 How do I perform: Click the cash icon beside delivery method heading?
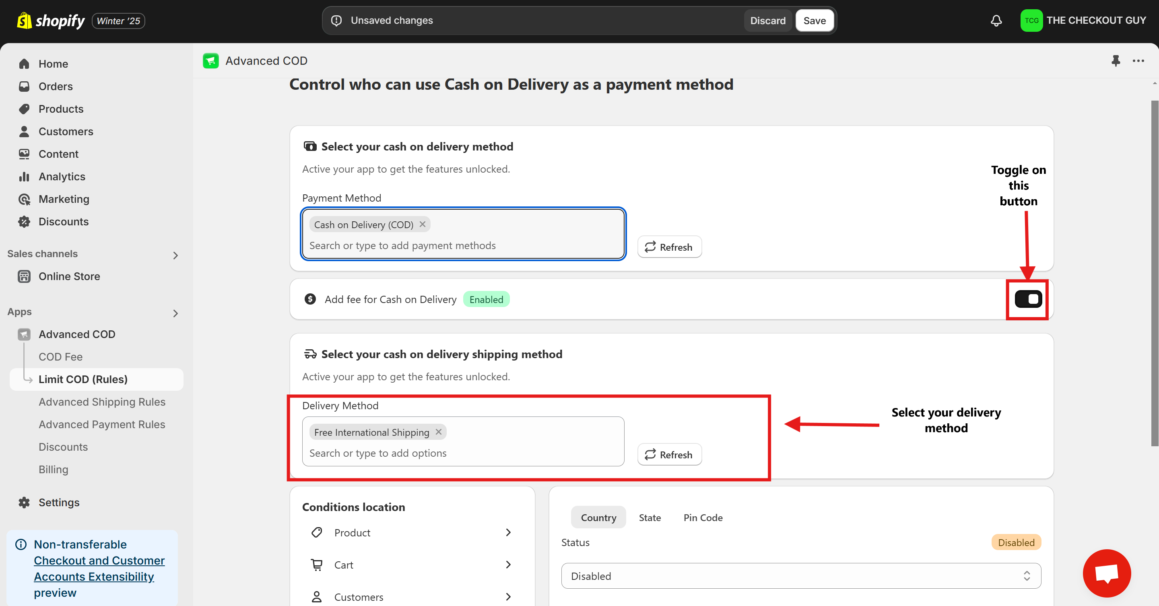pos(310,146)
